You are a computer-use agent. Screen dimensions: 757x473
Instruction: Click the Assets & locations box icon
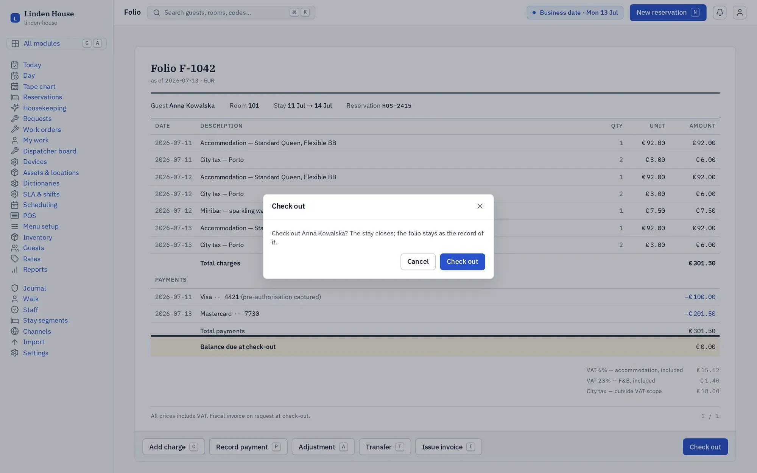click(x=15, y=173)
